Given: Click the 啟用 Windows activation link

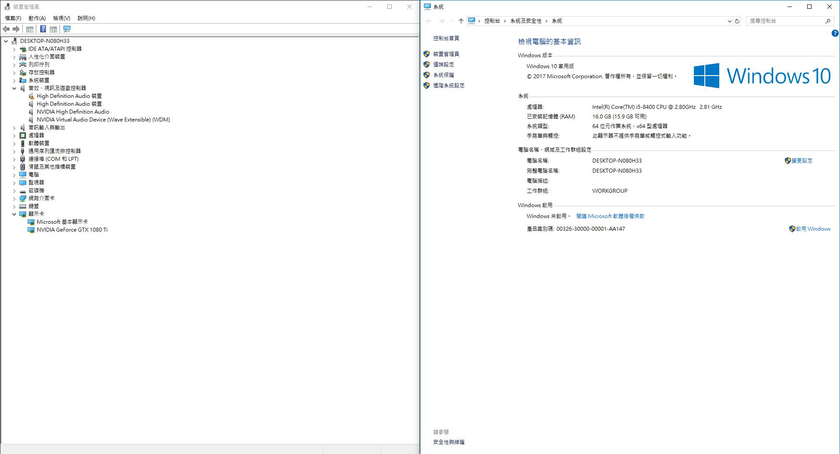Looking at the screenshot, I should pos(813,229).
